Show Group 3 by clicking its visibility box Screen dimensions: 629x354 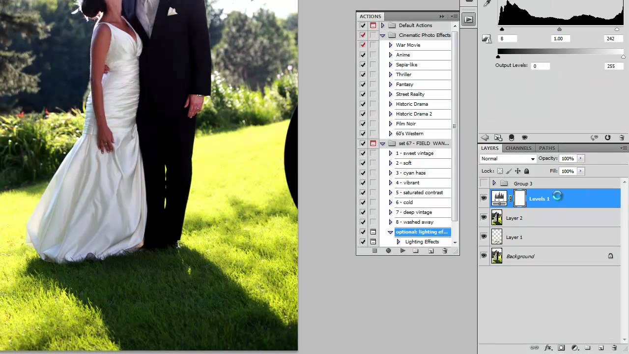484,183
